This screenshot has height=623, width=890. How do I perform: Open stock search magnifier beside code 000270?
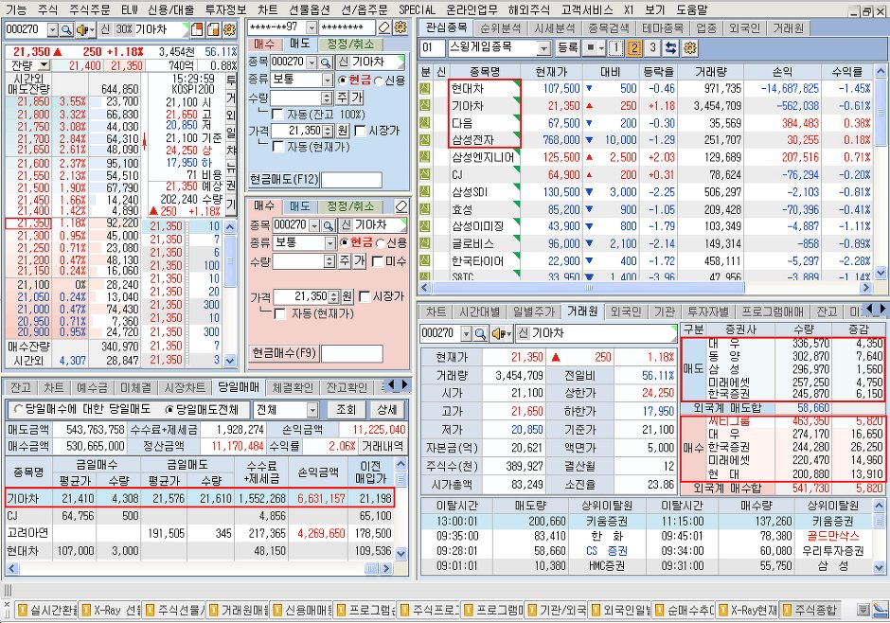67,29
